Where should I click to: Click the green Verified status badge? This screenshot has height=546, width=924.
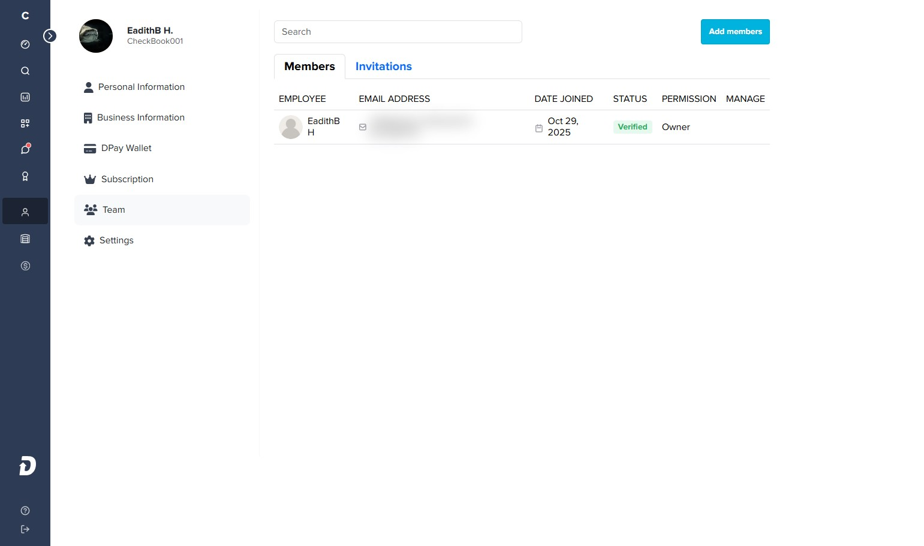point(633,127)
